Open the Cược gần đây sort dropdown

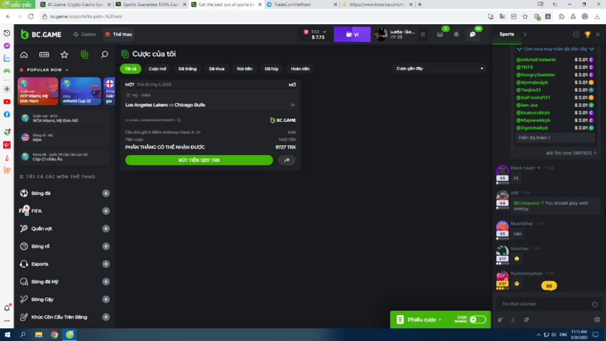tap(439, 68)
